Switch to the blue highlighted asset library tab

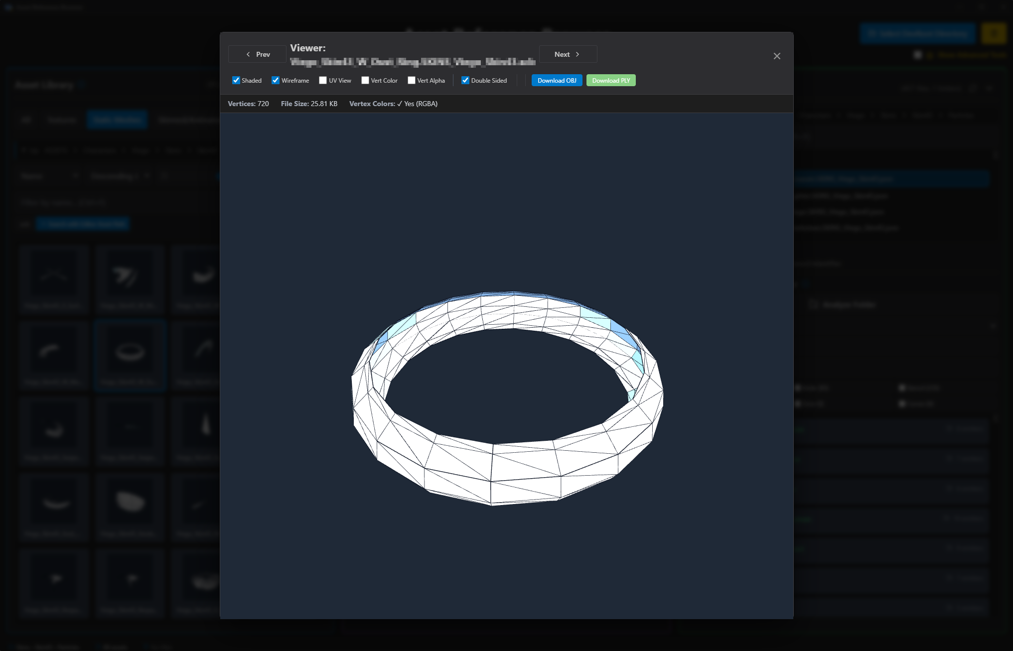(x=117, y=120)
